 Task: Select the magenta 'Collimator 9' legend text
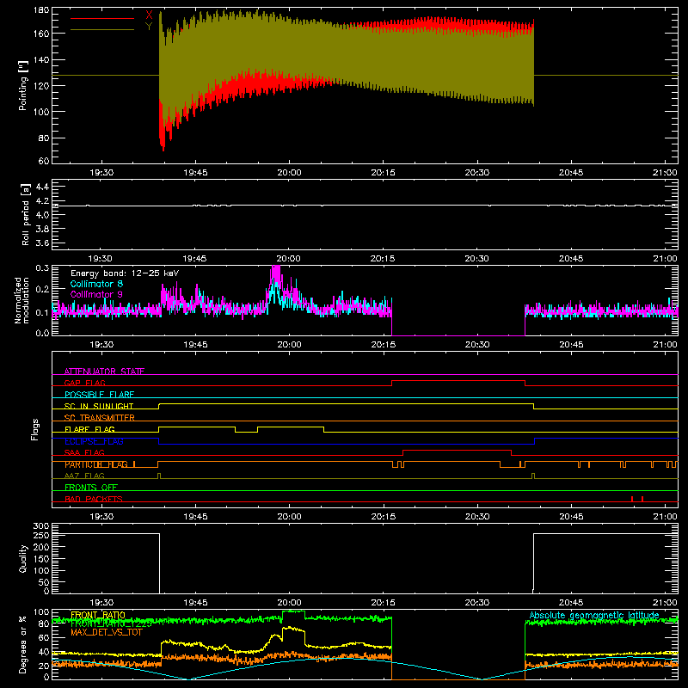[x=96, y=294]
